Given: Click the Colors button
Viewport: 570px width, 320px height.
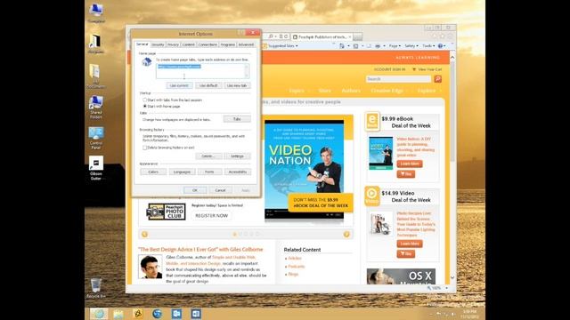Looking at the screenshot, I should point(153,172).
